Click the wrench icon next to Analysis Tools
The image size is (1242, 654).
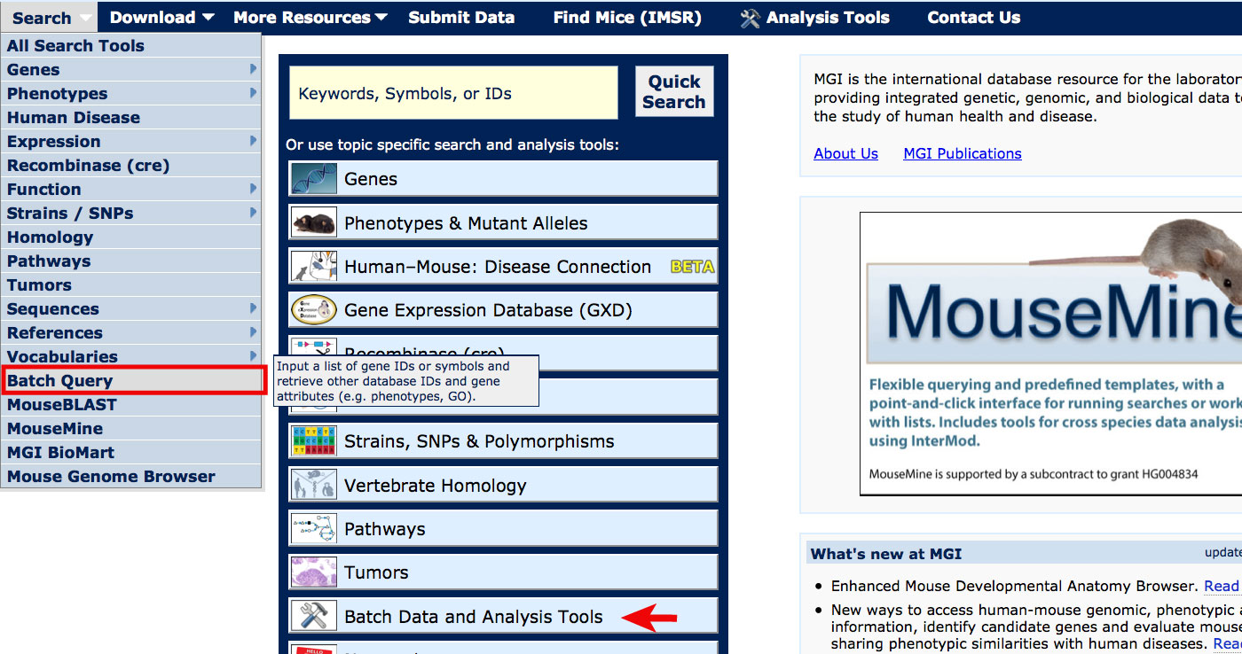(x=750, y=18)
